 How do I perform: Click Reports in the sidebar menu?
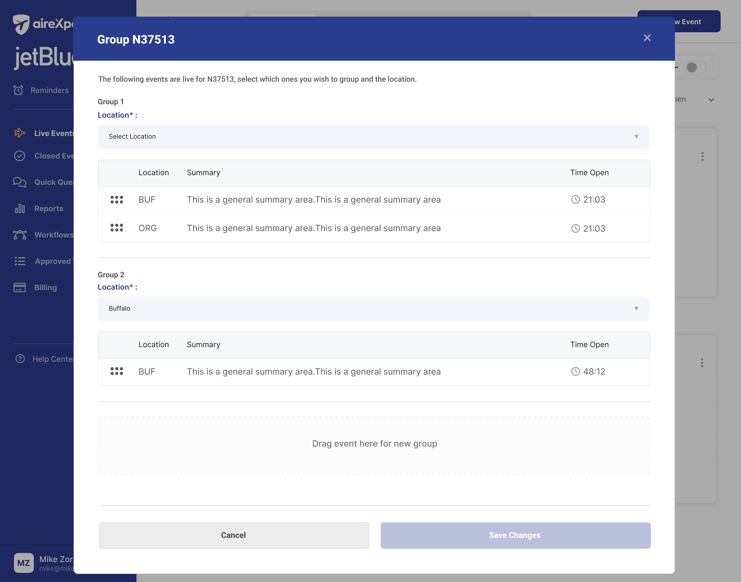click(49, 209)
